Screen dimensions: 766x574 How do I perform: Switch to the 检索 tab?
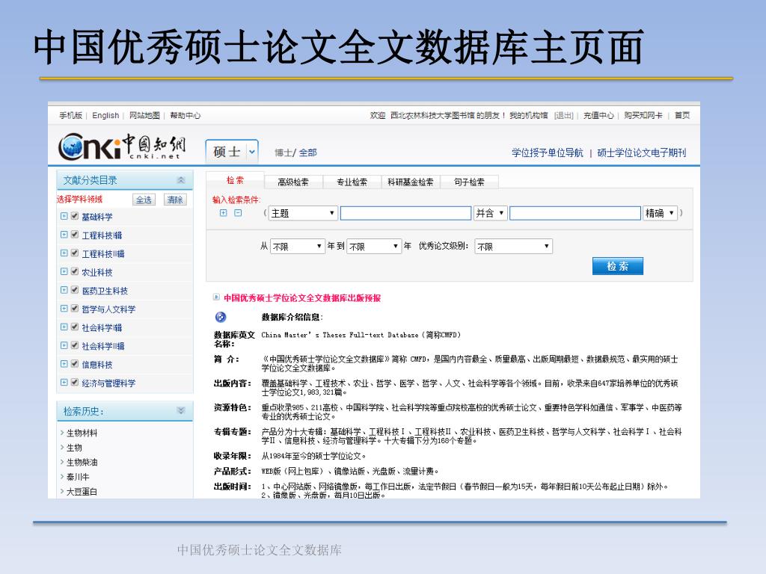coord(235,181)
